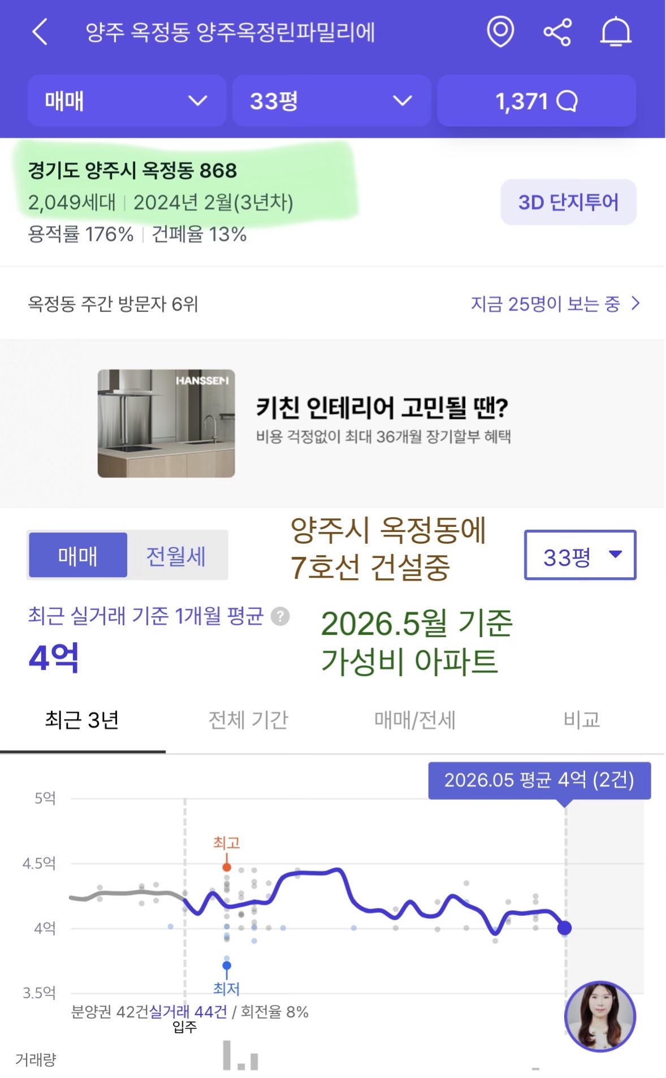The image size is (666, 1078).
Task: Select the 매매 toggle option
Action: [x=78, y=556]
